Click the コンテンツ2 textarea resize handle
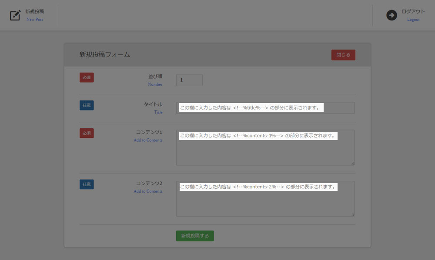This screenshot has height=260, width=435. [x=353, y=214]
